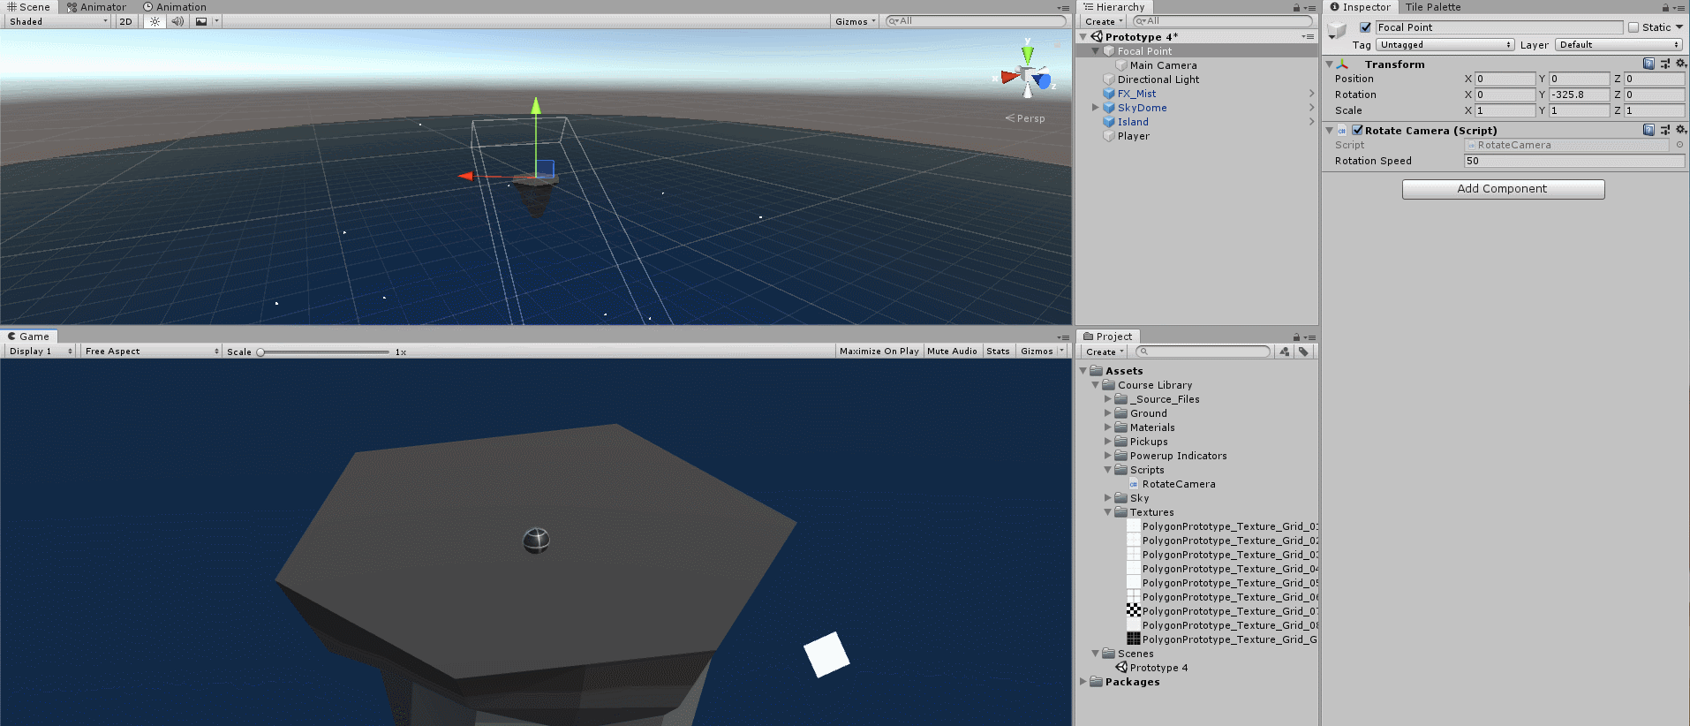Disable the Rotate Camera script checkbox
1690x726 pixels.
tap(1357, 130)
